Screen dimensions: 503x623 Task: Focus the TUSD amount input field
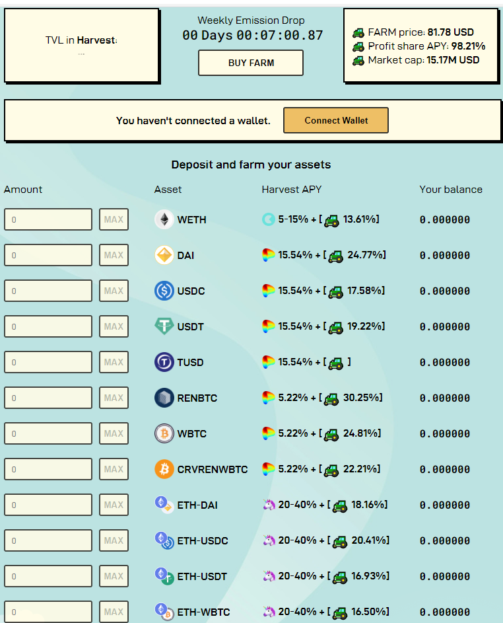[48, 362]
